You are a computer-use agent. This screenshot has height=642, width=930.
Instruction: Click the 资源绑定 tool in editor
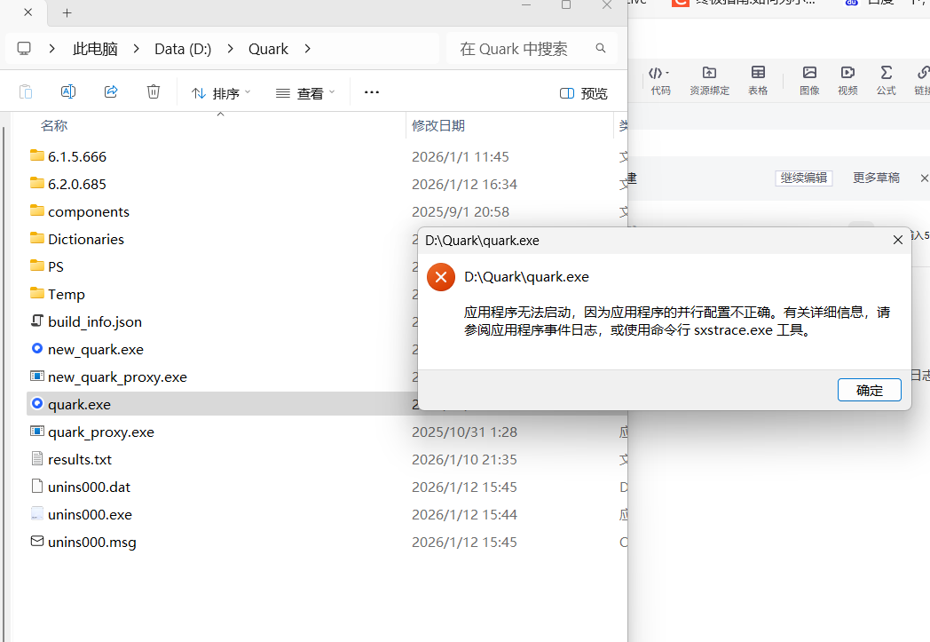pos(709,81)
